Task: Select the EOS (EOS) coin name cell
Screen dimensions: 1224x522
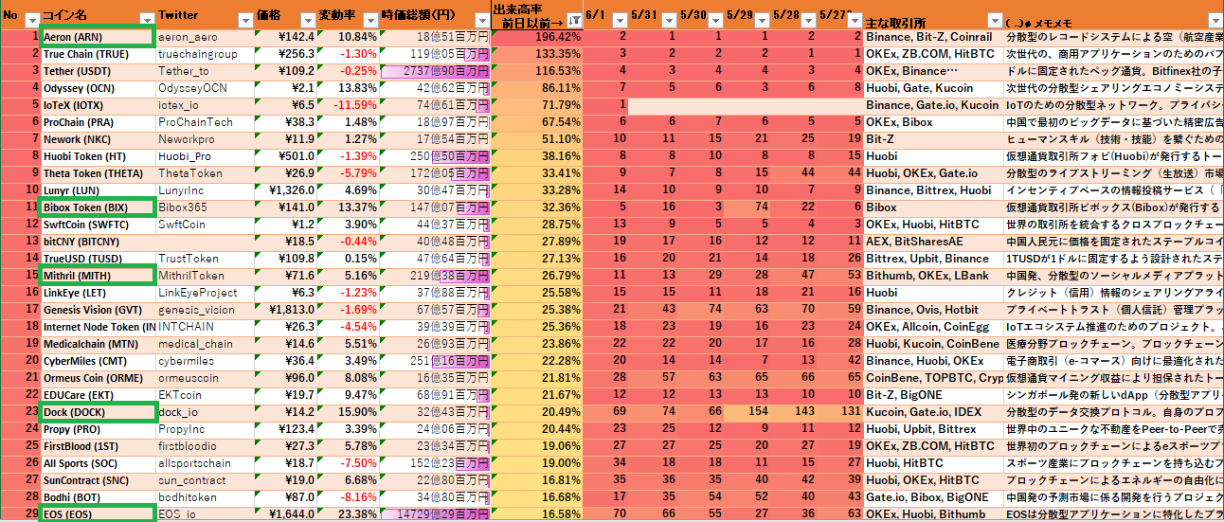Action: pyautogui.click(x=97, y=514)
